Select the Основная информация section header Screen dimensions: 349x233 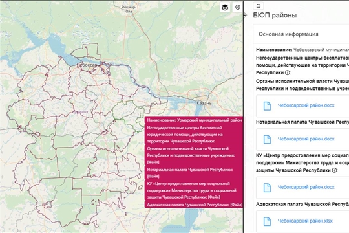(288, 34)
